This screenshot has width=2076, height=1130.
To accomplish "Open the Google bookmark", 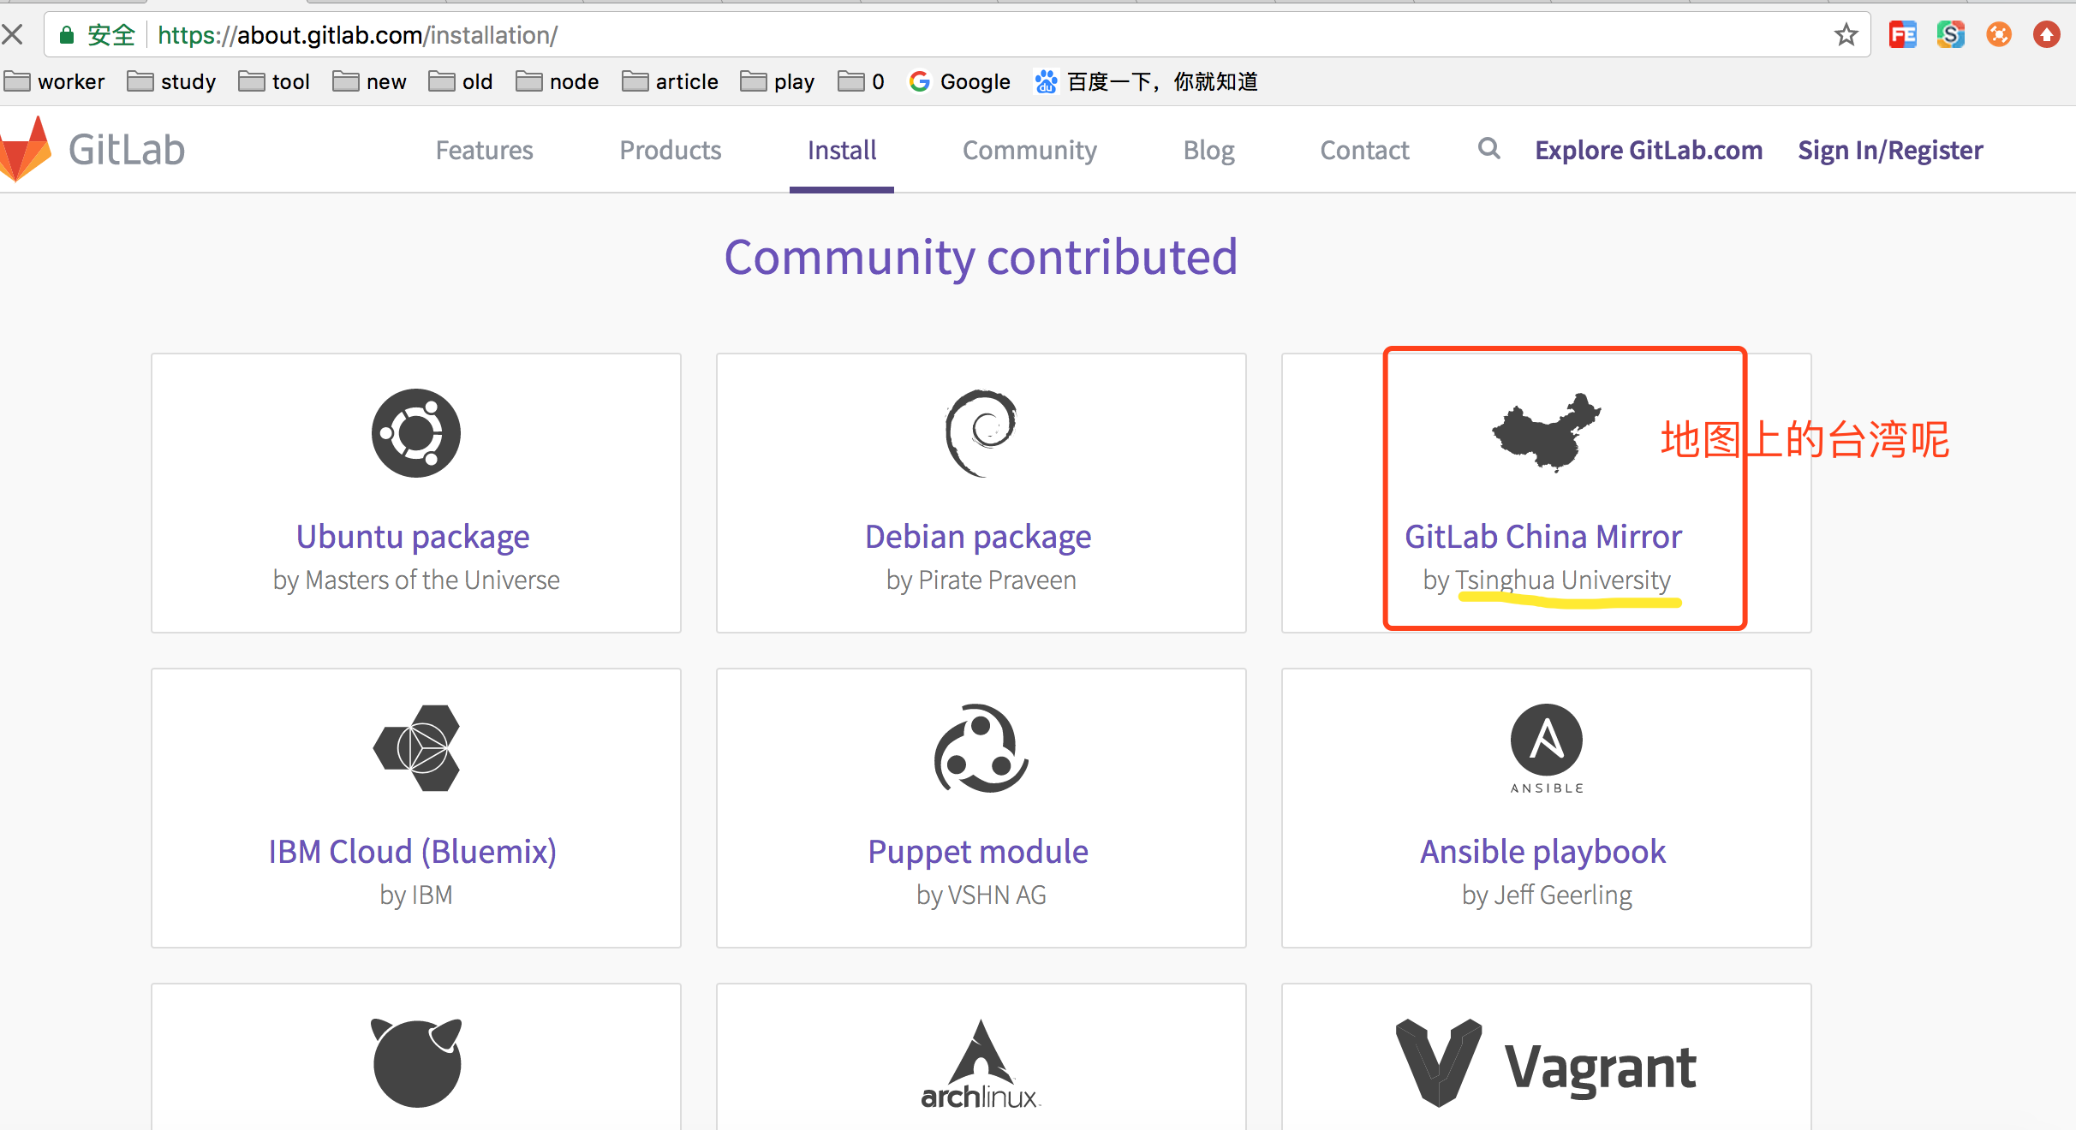I will coord(959,80).
